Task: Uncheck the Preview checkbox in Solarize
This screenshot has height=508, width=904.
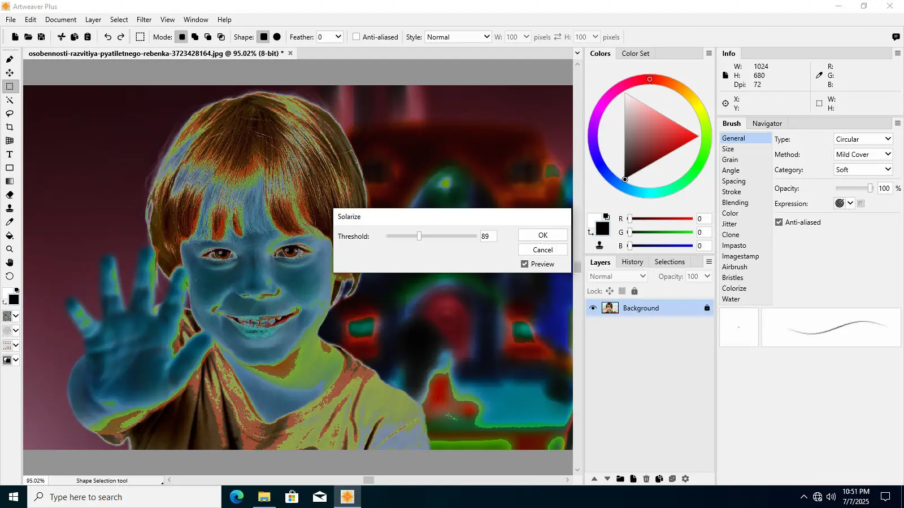Action: pos(524,264)
